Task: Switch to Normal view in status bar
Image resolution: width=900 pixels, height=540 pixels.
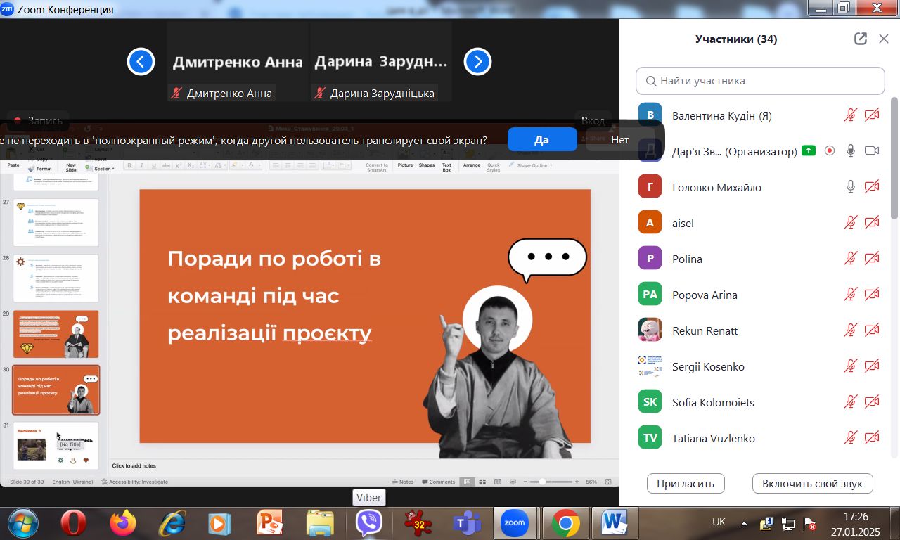Action: pos(467,482)
